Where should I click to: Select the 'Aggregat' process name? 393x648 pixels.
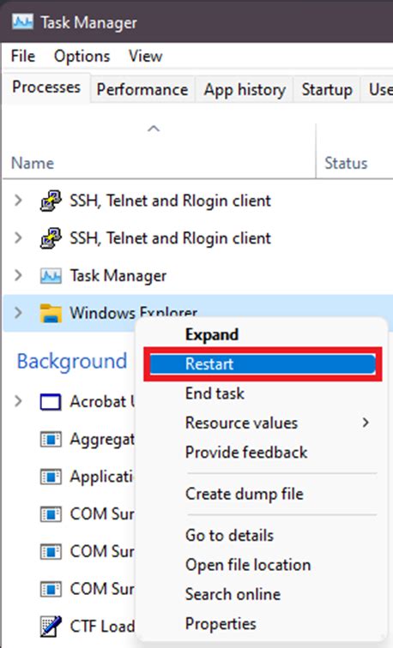click(102, 440)
